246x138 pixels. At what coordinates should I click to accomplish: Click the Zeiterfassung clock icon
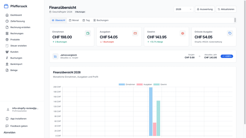click(7, 21)
